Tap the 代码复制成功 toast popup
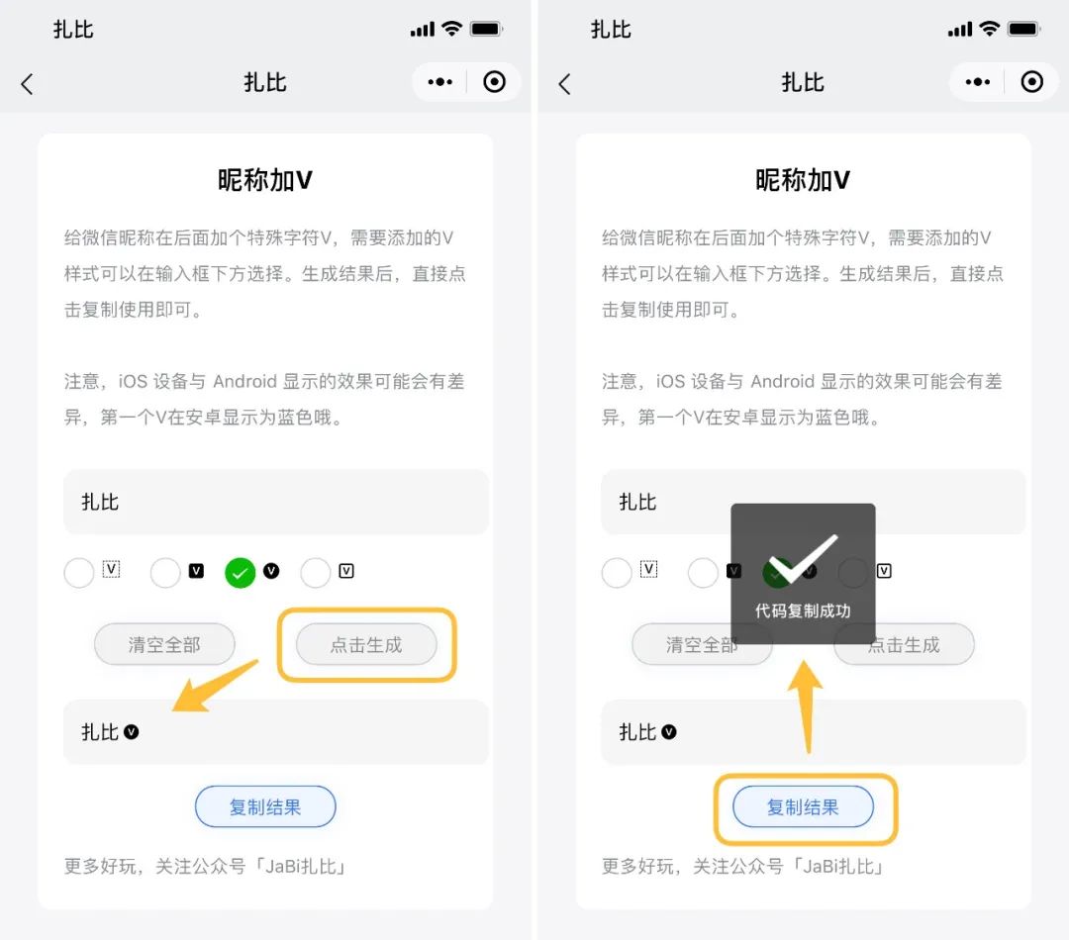The width and height of the screenshot is (1069, 940). coord(803,574)
